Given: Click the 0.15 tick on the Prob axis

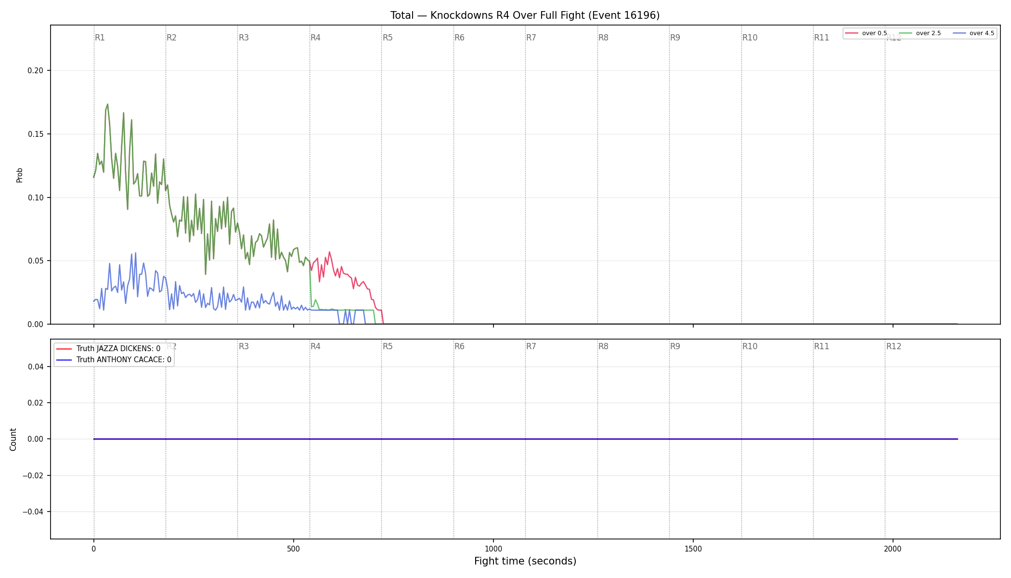Looking at the screenshot, I should [x=35, y=134].
